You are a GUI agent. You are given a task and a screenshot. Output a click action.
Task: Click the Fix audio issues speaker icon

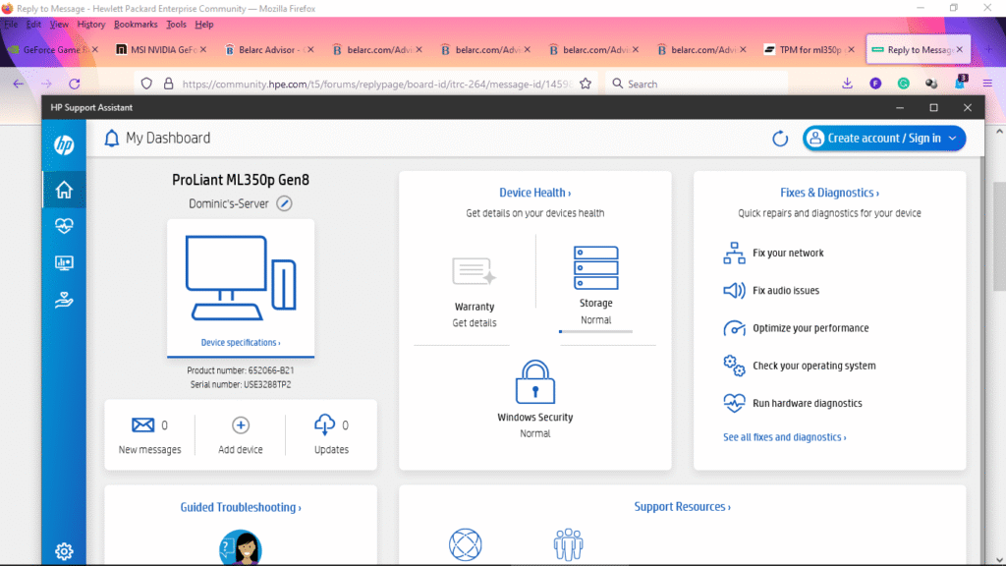(734, 290)
